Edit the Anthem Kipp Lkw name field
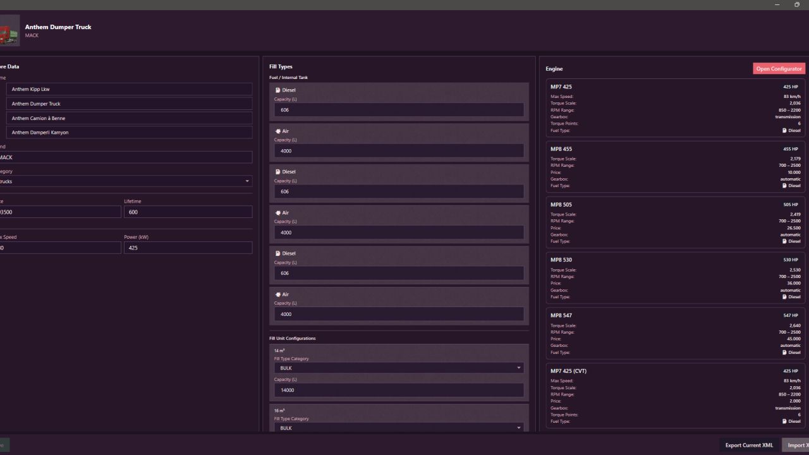Screen dimensions: 809x455 (x=129, y=89)
